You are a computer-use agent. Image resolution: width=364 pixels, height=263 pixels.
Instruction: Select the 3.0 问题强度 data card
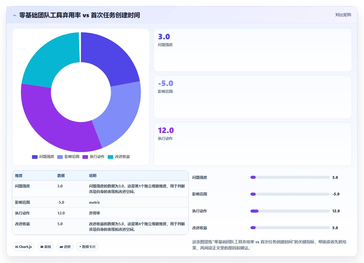(x=253, y=50)
